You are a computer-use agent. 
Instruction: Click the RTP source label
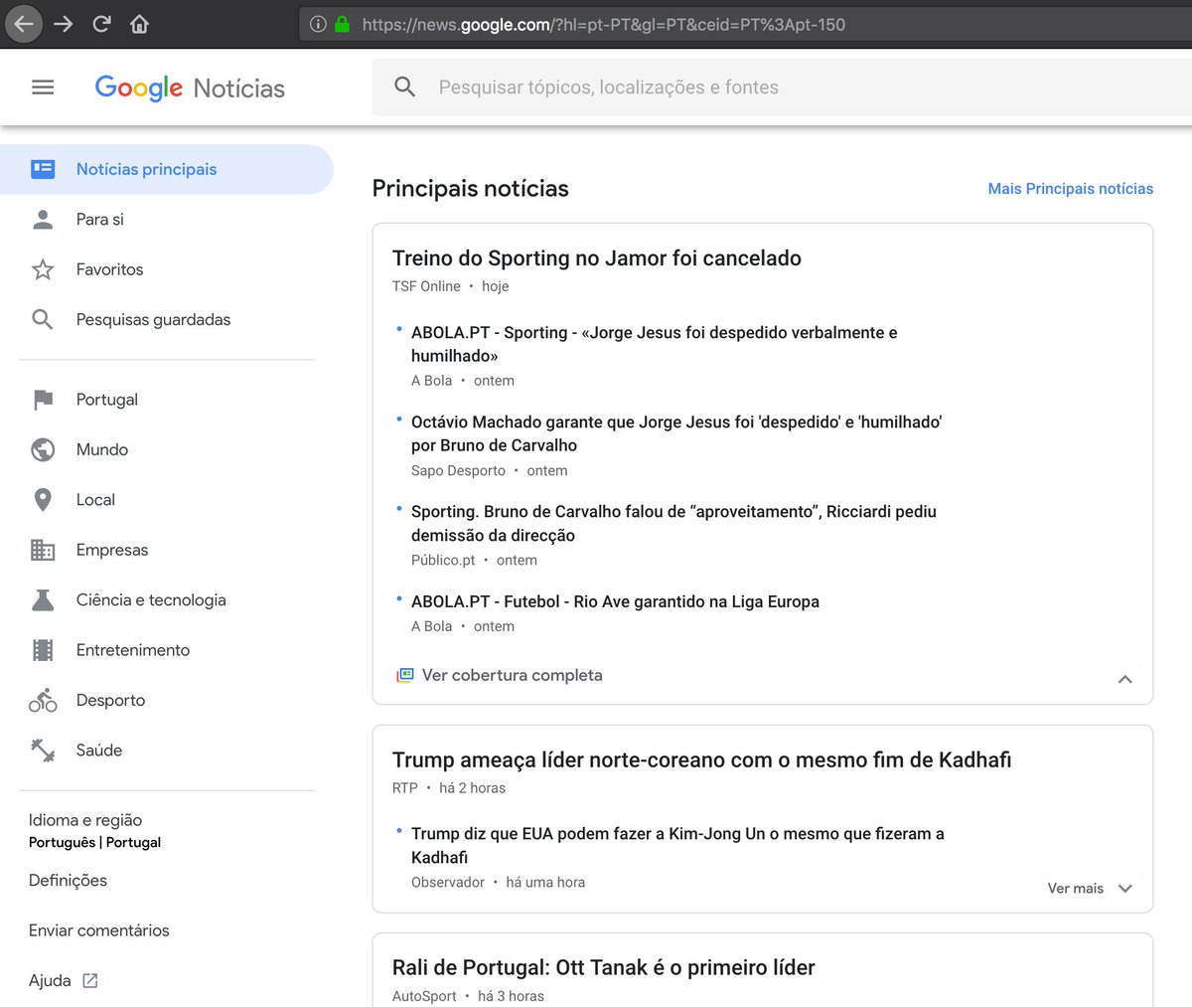(x=404, y=788)
